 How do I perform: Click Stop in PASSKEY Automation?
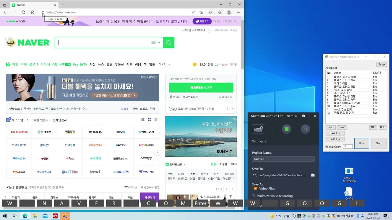(x=379, y=143)
